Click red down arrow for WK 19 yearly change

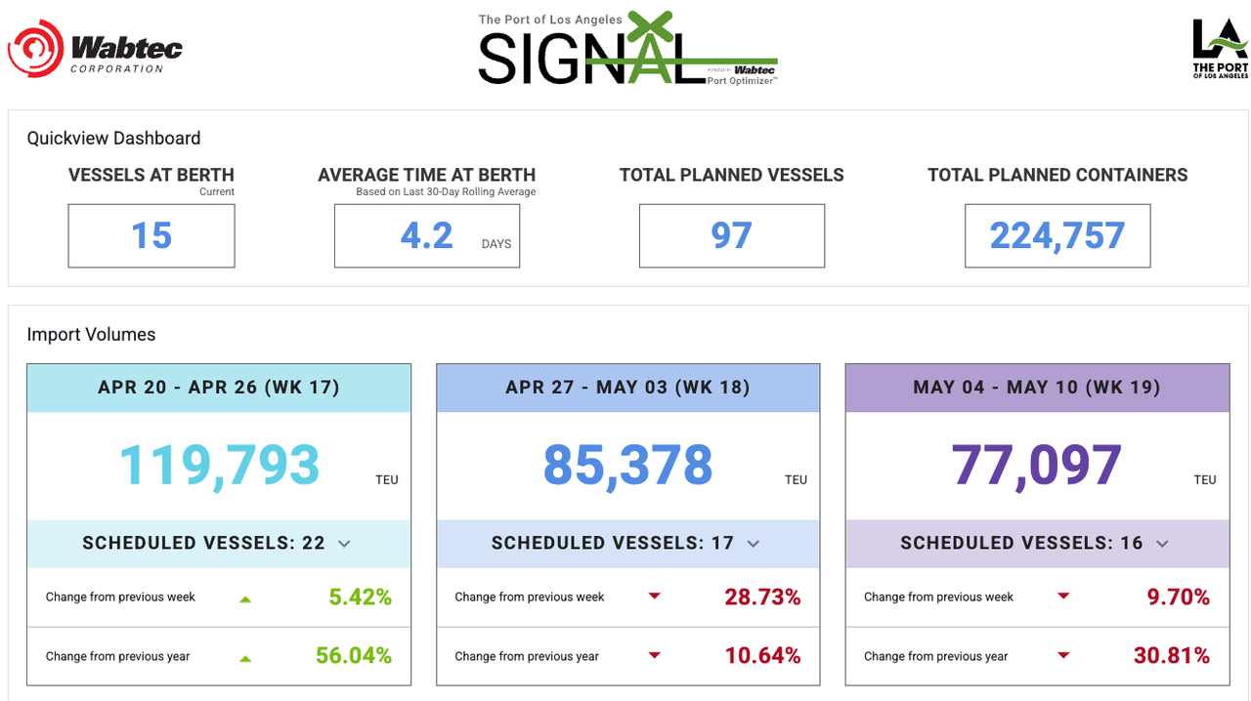tap(1063, 656)
